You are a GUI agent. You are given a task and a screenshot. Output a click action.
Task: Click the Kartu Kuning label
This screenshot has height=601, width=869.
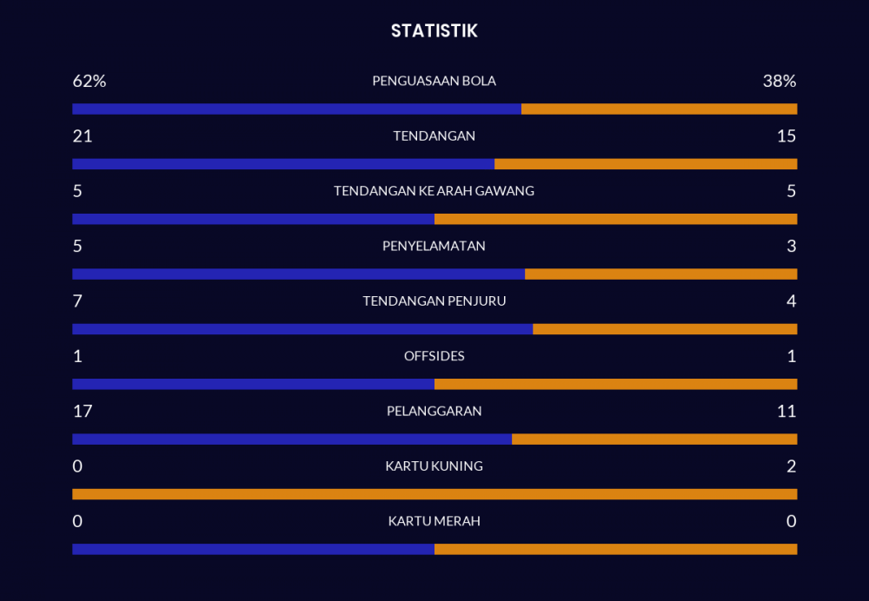point(434,466)
